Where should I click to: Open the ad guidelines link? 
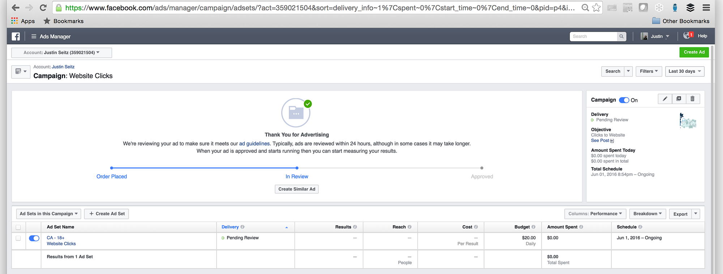[254, 144]
